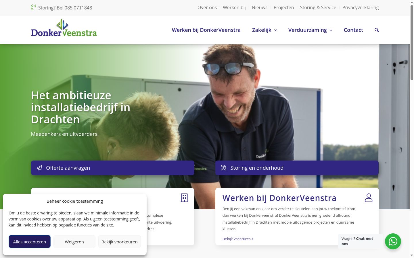Click the DonkerVeenstra logo
Viewport: 414px width, 258px height.
pyautogui.click(x=64, y=28)
